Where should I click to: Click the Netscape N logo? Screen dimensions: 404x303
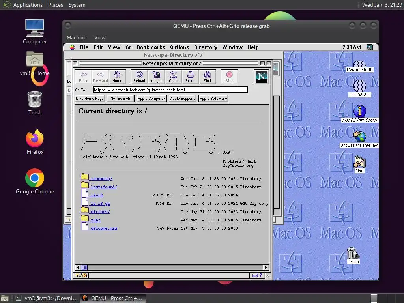coord(262,77)
